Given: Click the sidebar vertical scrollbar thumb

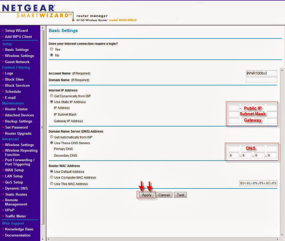Looking at the screenshot, I should click(x=43, y=127).
